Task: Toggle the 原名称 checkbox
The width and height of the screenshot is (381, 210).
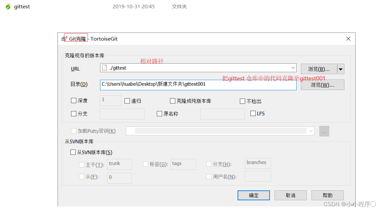Action: [x=159, y=114]
